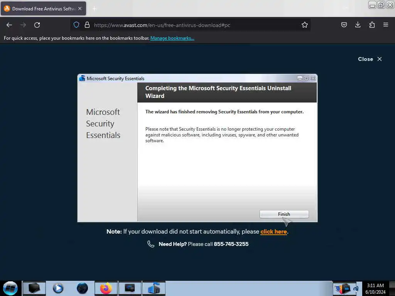This screenshot has width=395, height=296.
Task: Restore down the Firefox window
Action: point(381,5)
